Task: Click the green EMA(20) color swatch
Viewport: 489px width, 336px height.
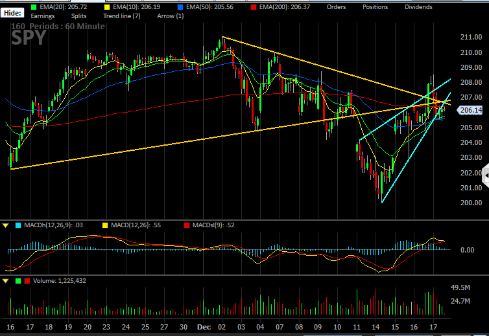Action: click(34, 7)
